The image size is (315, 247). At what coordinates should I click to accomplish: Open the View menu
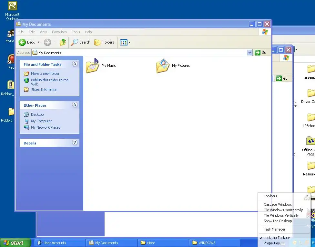click(43, 32)
